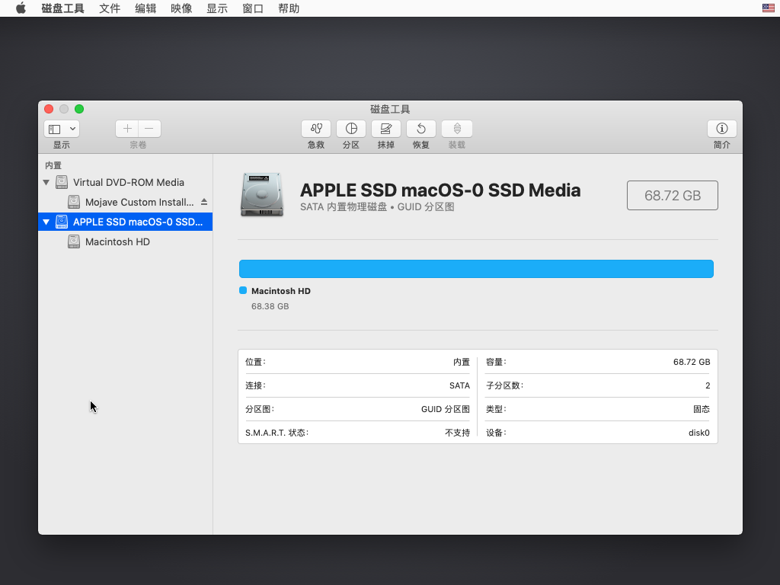Open the Info (简介) button
Screen dimensions: 780x585
click(x=722, y=129)
